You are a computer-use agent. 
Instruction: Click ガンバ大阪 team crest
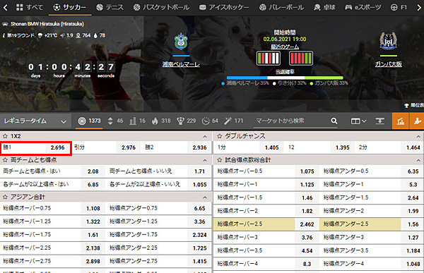pyautogui.click(x=388, y=41)
